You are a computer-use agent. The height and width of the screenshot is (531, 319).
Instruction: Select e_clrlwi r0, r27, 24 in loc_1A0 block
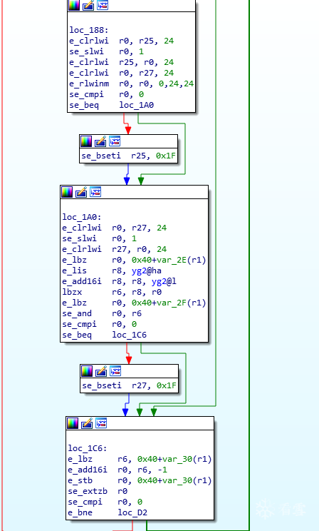[x=115, y=228]
